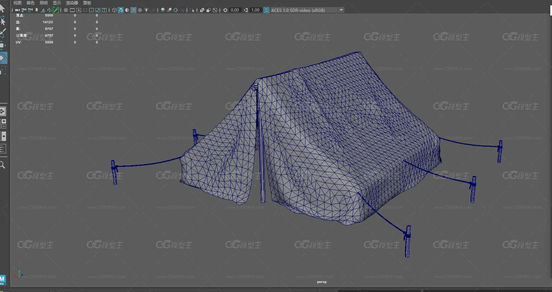552x292 pixels.
Task: Click the vertex count value 5509
Action: tap(49, 15)
